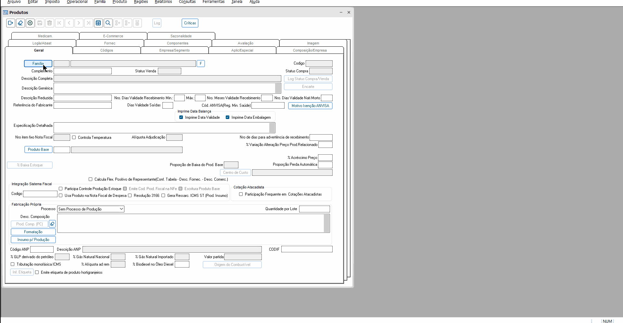This screenshot has height=323, width=623.
Task: Toggle Imprime Data Embalagem checkbox
Action: click(x=228, y=117)
